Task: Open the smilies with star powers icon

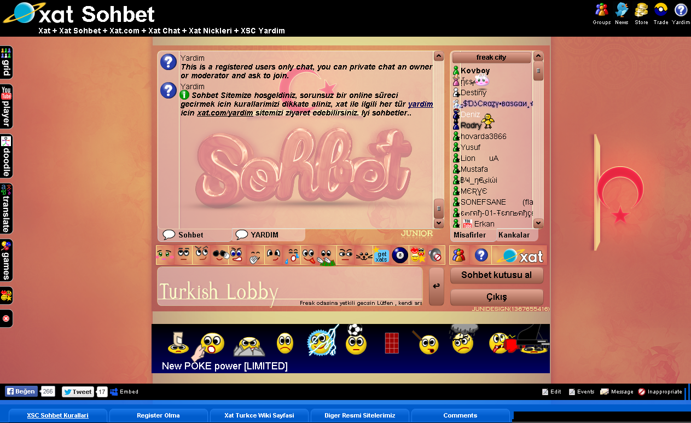Action: 417,255
